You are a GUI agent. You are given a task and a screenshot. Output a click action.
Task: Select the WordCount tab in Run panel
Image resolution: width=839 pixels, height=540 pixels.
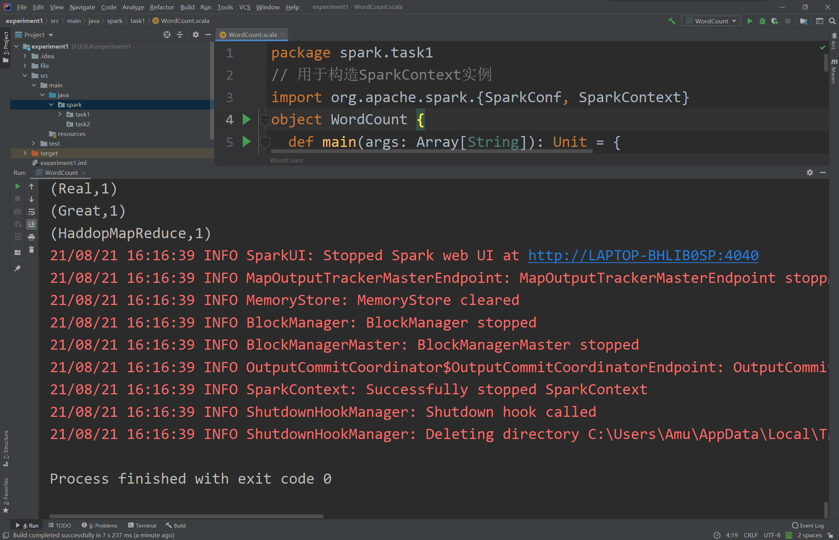click(61, 172)
